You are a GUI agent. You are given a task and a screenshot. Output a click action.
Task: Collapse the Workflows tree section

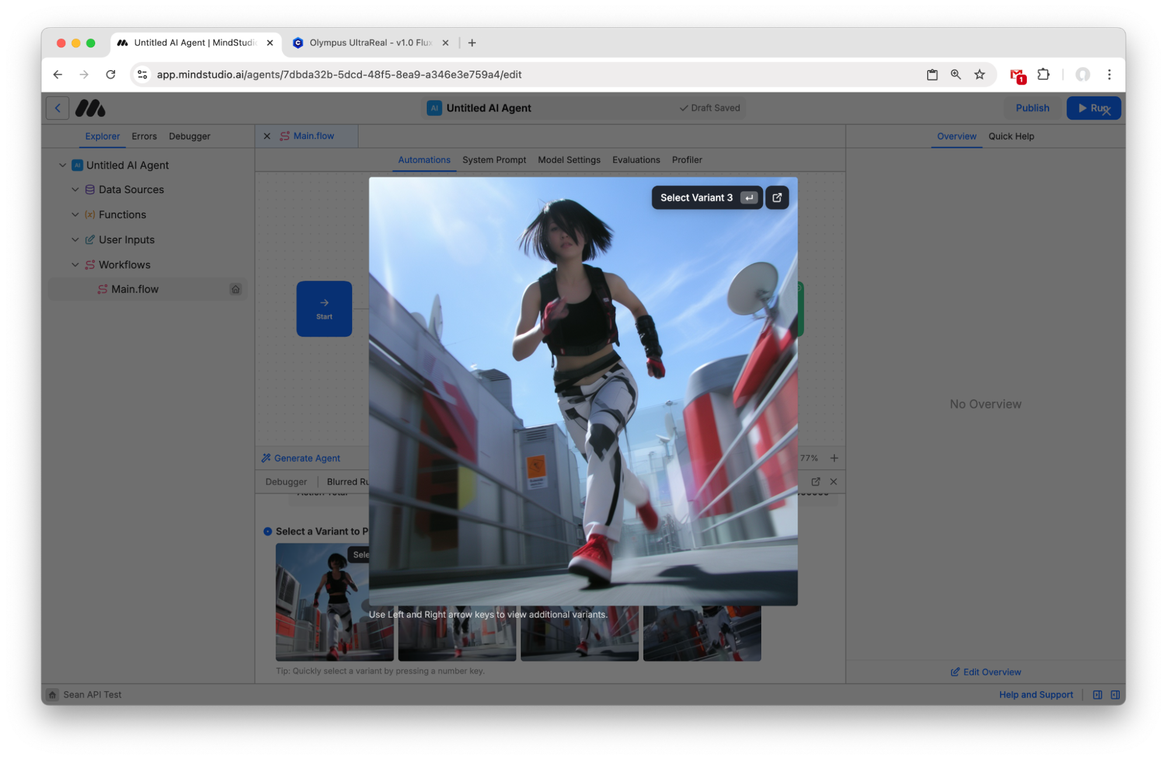point(75,264)
